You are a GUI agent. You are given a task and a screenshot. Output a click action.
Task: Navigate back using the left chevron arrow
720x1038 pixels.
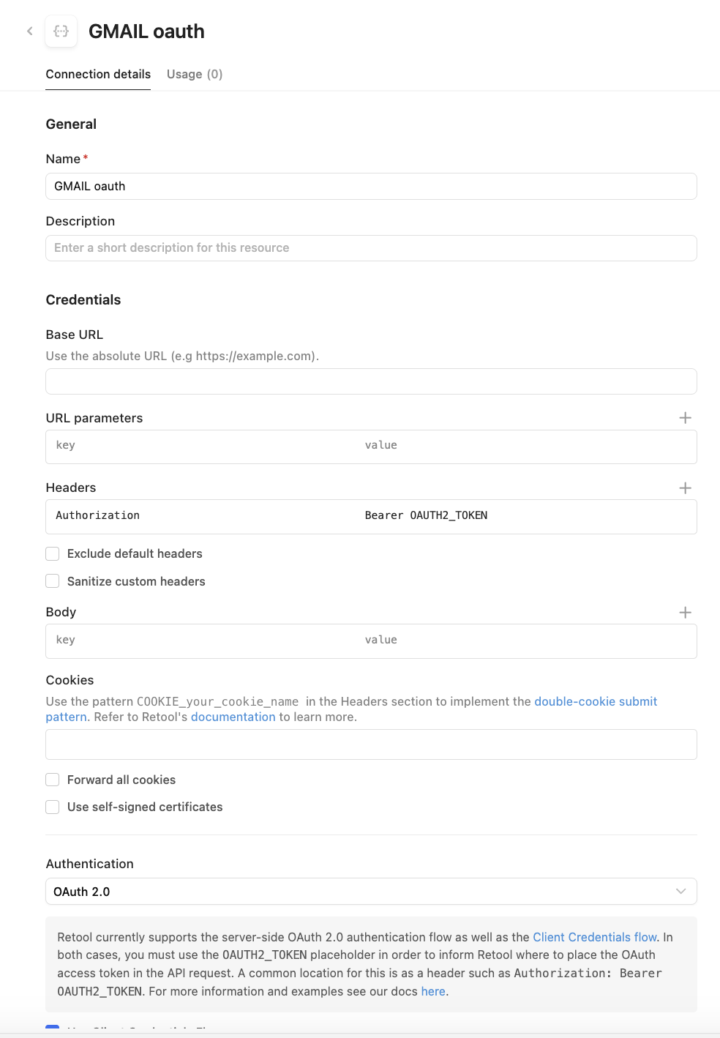[29, 31]
